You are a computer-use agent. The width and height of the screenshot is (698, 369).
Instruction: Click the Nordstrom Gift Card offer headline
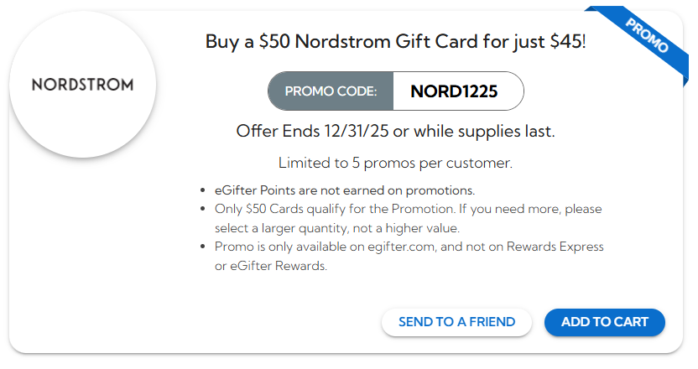[x=395, y=42]
